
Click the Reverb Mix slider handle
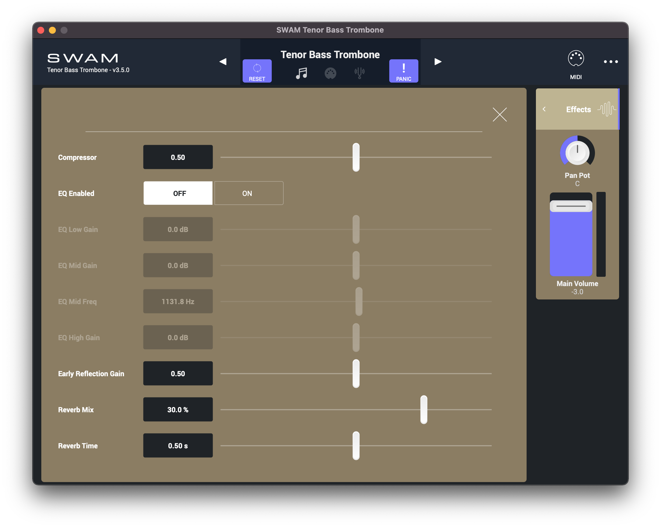tap(424, 410)
